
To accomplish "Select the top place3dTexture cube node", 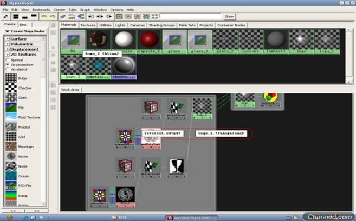I will 151,109.
